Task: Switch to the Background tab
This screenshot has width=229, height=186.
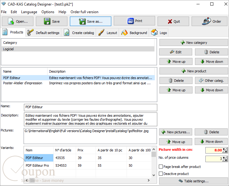Action: pos(134,33)
